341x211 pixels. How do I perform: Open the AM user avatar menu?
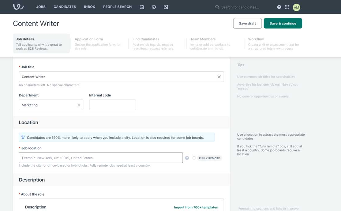click(x=296, y=7)
